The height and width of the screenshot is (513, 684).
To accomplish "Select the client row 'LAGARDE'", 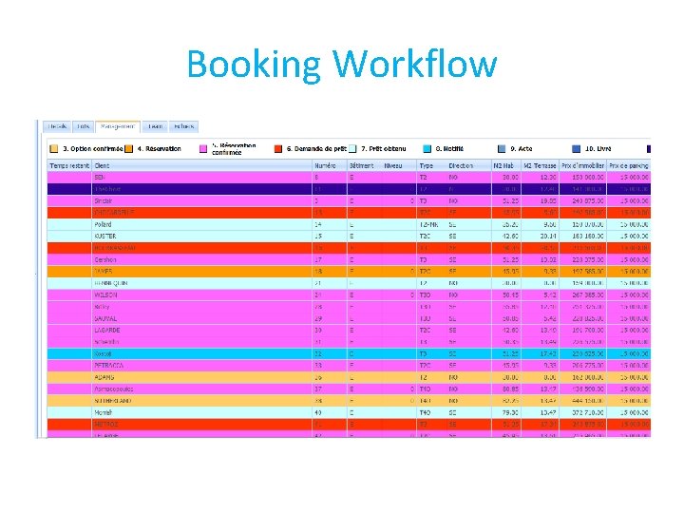I will tap(349, 331).
